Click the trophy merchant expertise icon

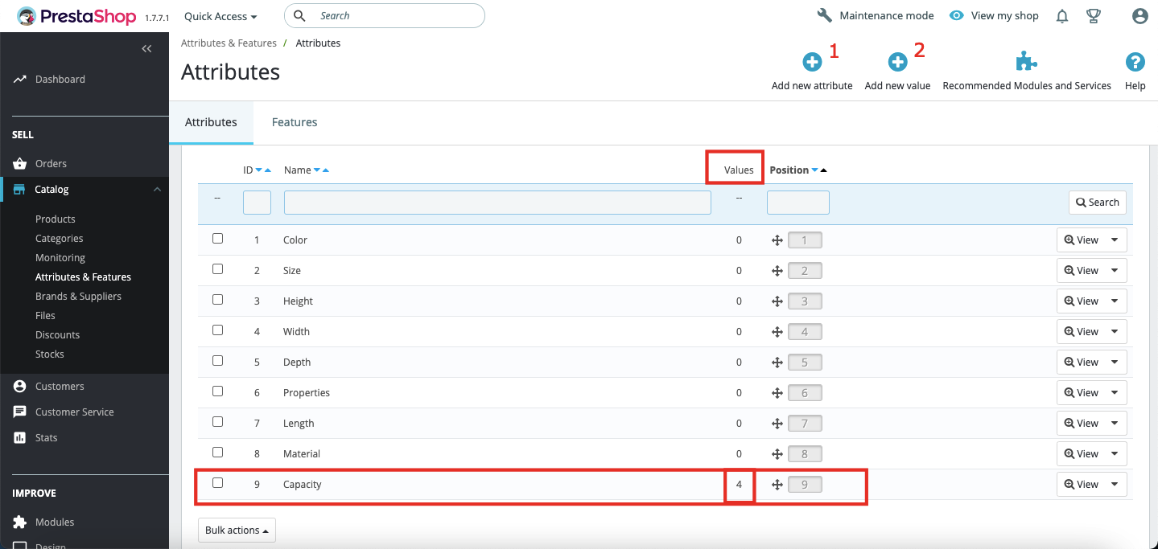(1094, 16)
